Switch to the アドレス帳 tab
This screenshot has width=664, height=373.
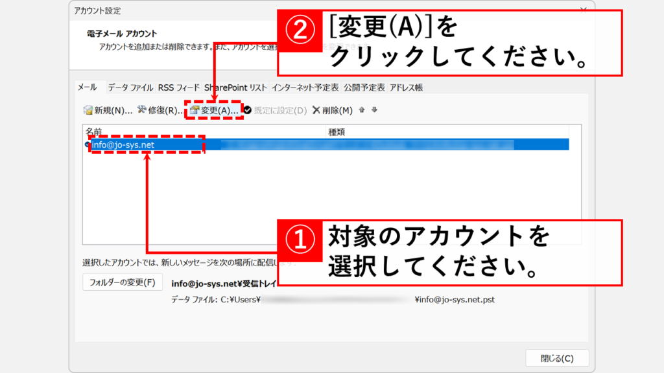tap(406, 87)
